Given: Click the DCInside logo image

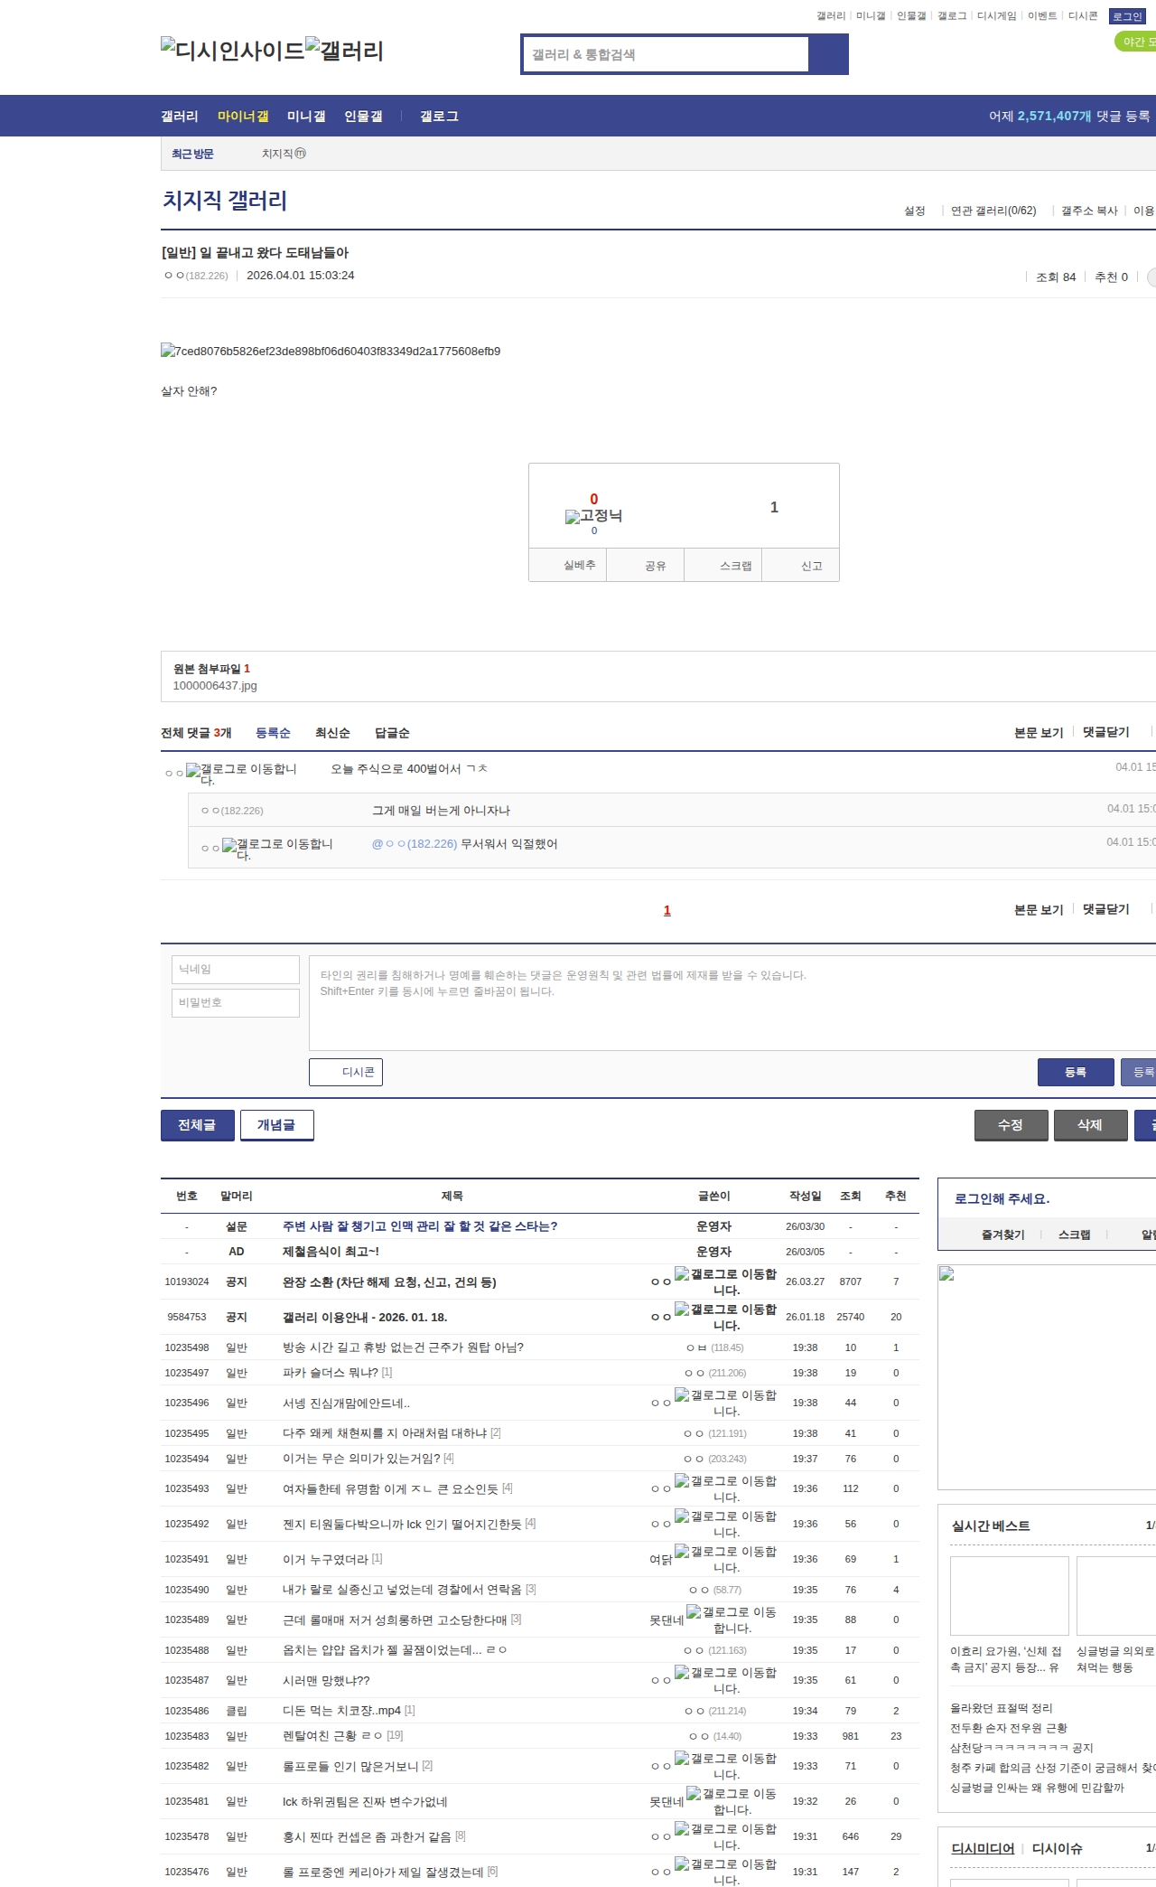Looking at the screenshot, I should pos(233,51).
